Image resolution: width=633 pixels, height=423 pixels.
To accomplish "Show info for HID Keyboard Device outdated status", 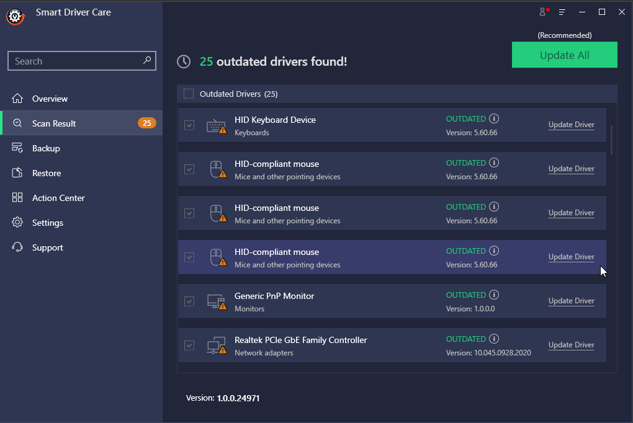I will (494, 118).
